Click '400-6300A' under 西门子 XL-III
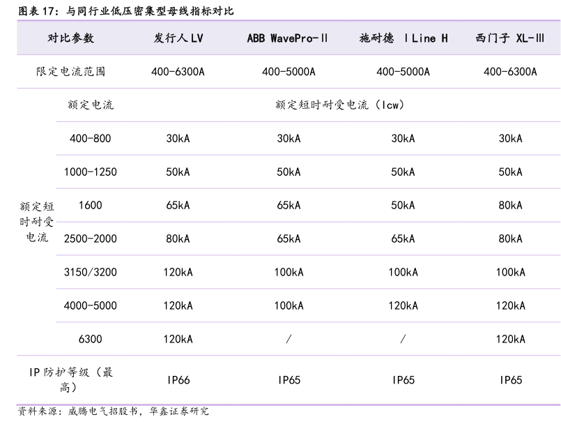 point(510,72)
